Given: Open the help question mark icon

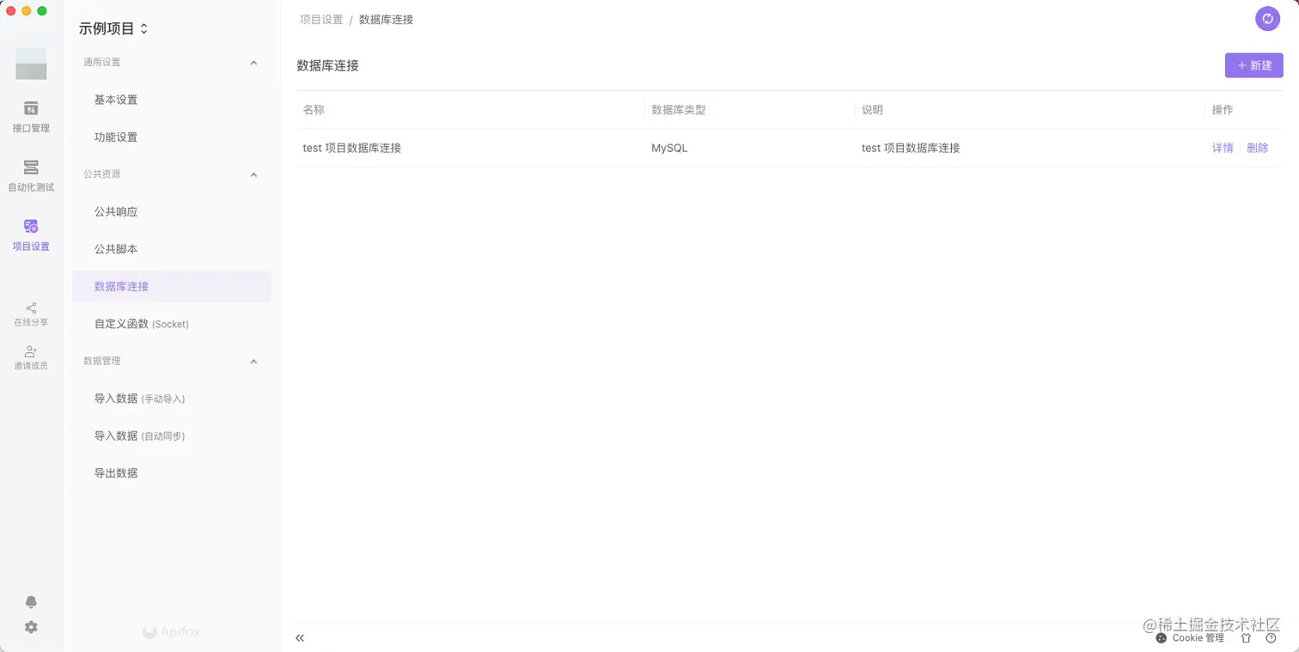Looking at the screenshot, I should pos(1271,637).
